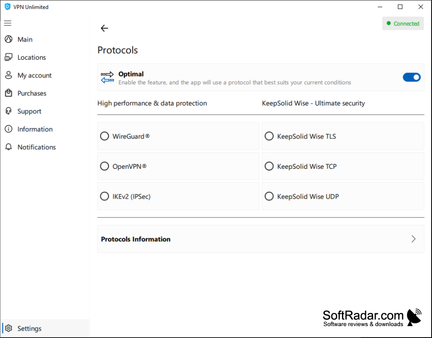Click the KeepSolid Wise TCP label

(307, 167)
